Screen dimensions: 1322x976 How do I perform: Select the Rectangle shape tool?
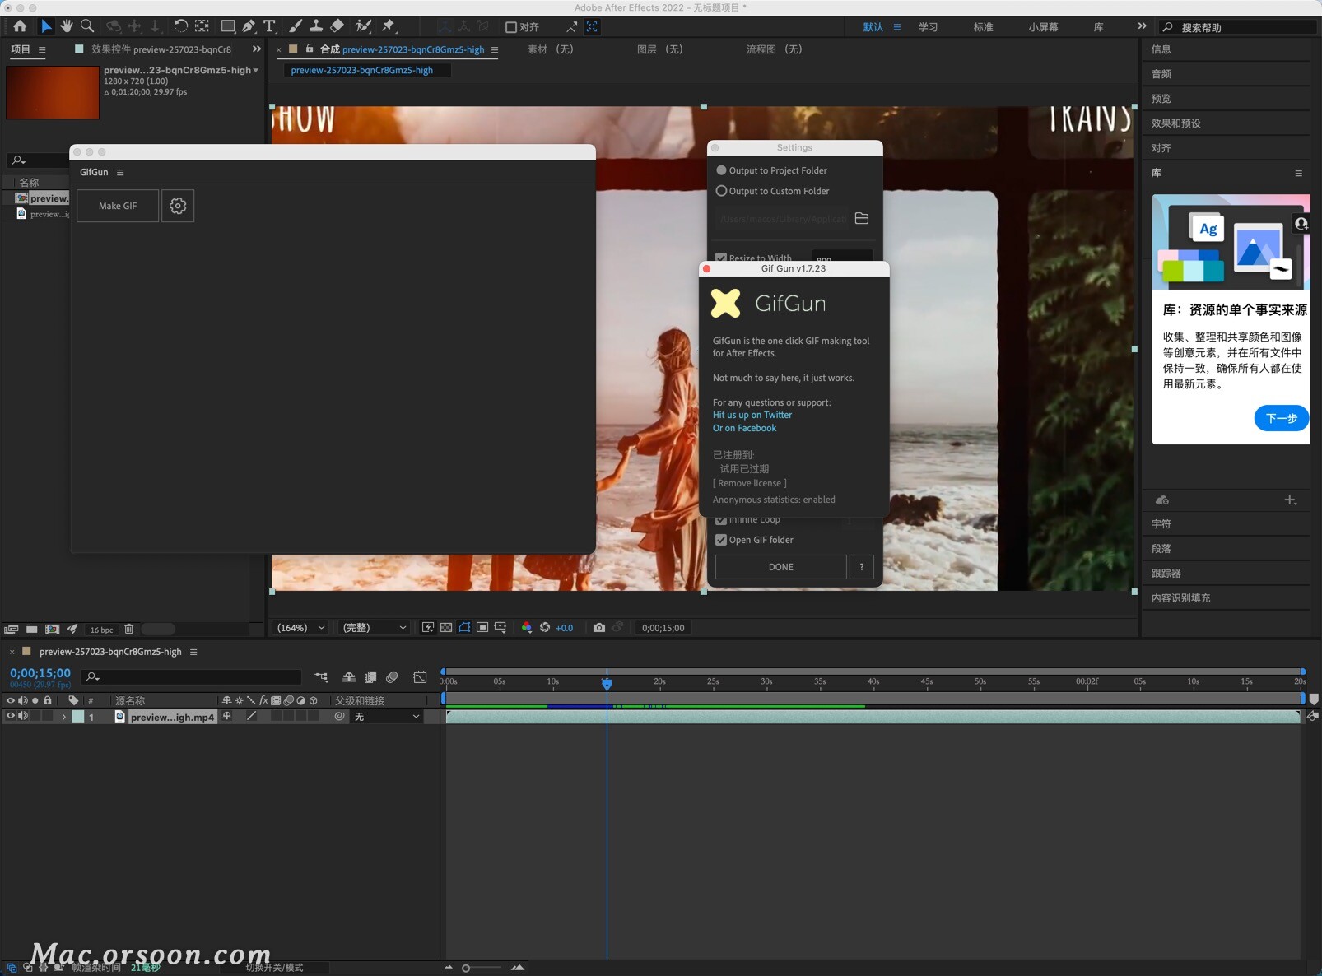click(228, 26)
